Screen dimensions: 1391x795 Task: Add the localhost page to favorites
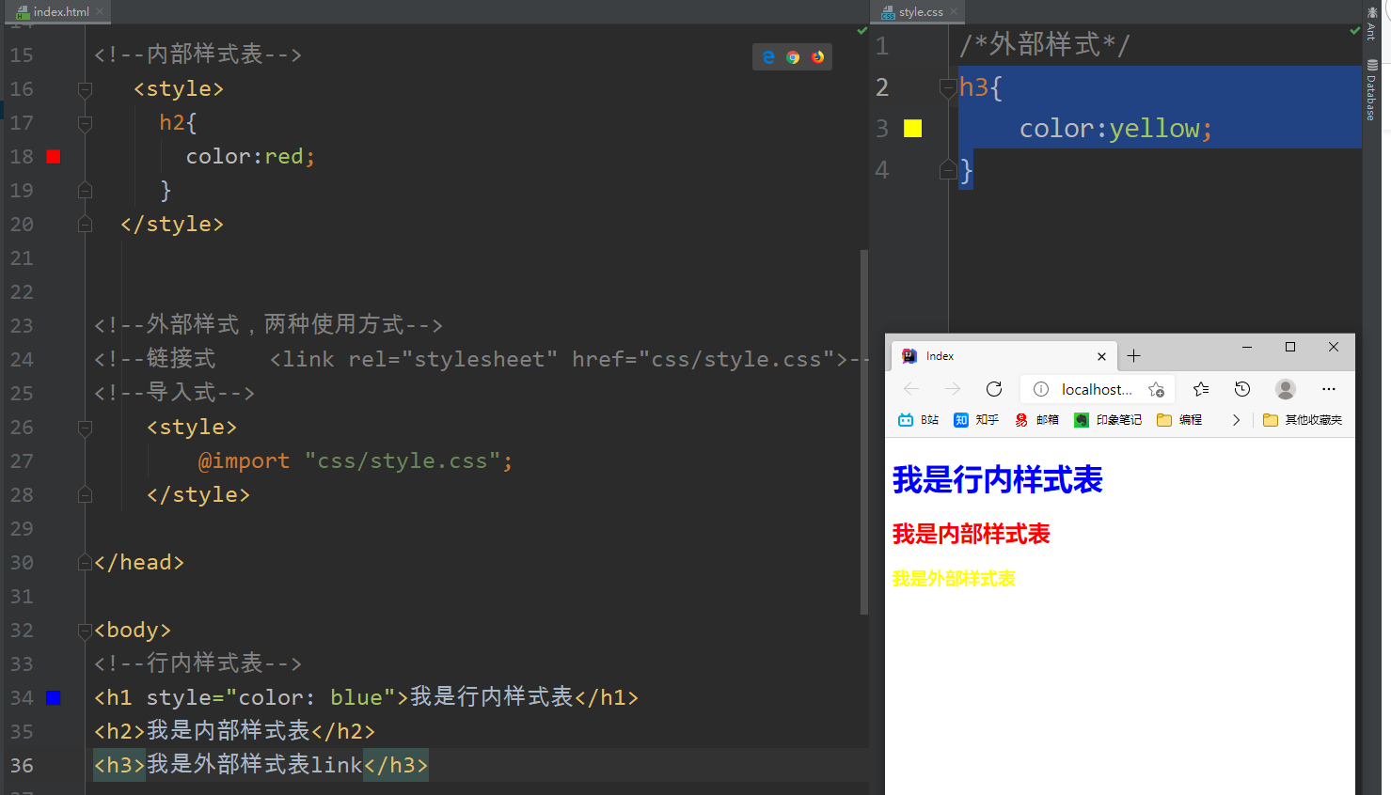coord(1157,388)
